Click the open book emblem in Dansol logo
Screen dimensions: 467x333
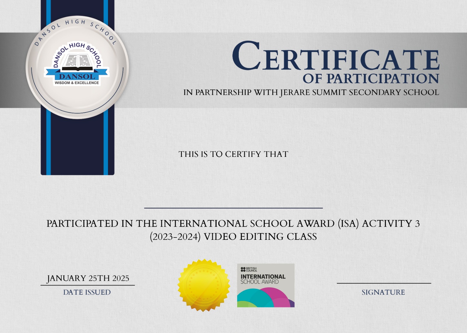[x=77, y=62]
